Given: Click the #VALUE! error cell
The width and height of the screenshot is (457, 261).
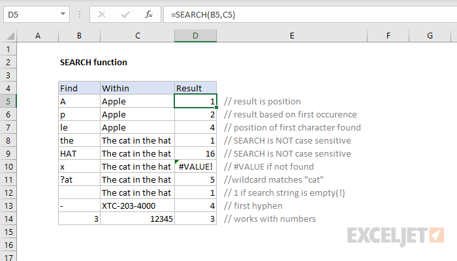Looking at the screenshot, I should (x=195, y=166).
